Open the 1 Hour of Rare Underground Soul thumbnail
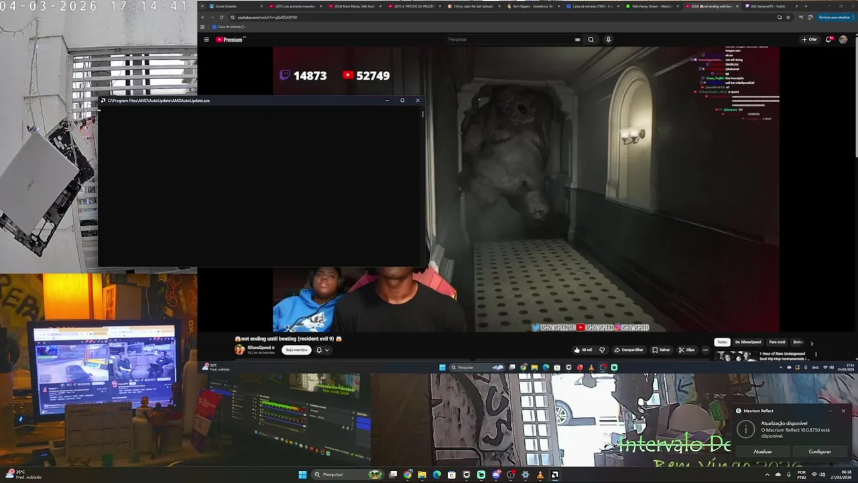The height and width of the screenshot is (483, 858). click(735, 356)
